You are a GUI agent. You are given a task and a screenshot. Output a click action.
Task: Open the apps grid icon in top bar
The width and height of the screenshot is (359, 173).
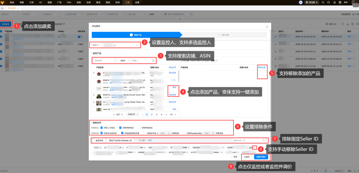(340, 2)
